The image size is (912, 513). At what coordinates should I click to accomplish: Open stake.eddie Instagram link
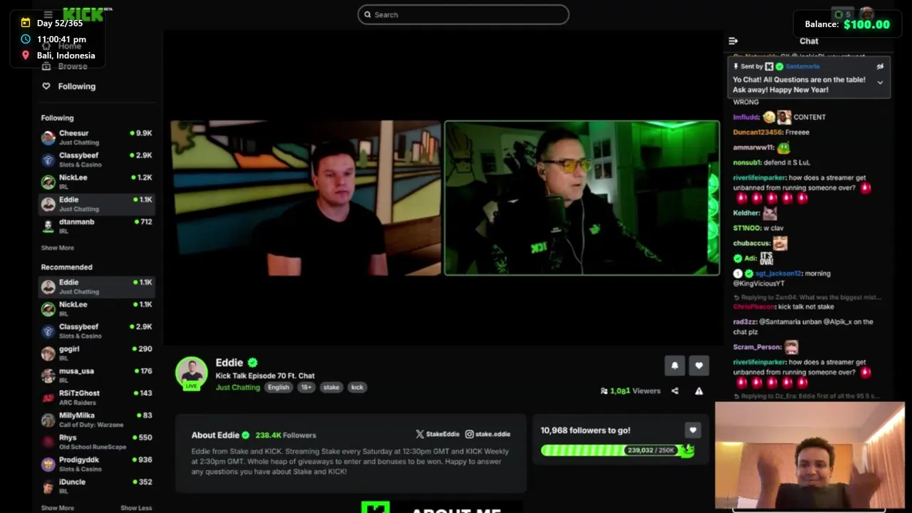[x=487, y=434]
